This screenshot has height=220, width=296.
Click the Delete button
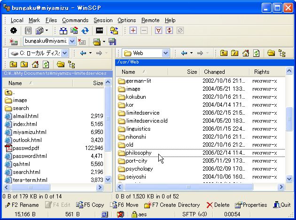pyautogui.click(x=218, y=205)
